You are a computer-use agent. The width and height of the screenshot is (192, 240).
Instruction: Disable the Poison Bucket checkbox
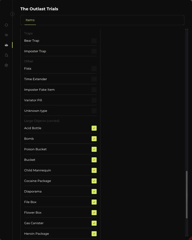coord(94,149)
